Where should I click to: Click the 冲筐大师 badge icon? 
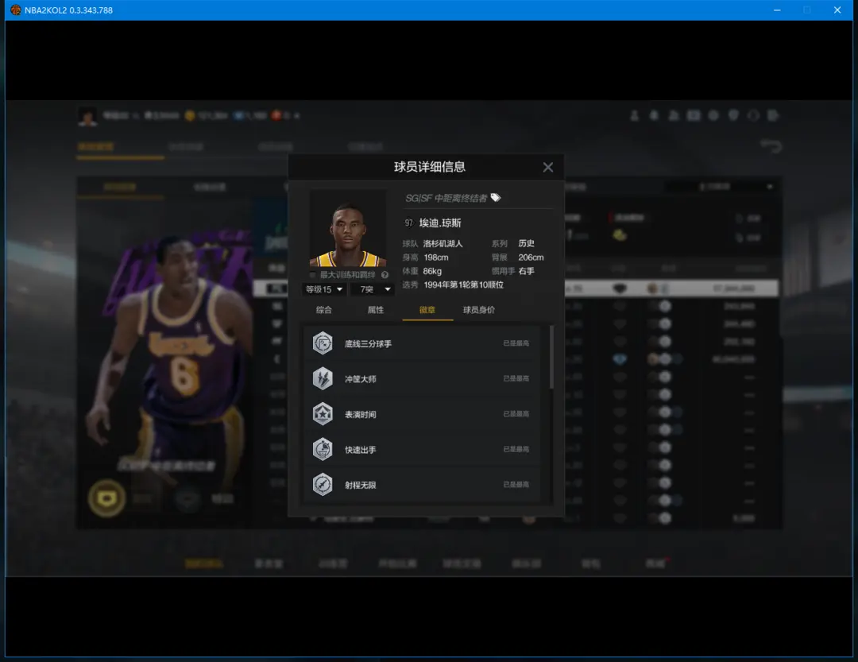pos(323,378)
